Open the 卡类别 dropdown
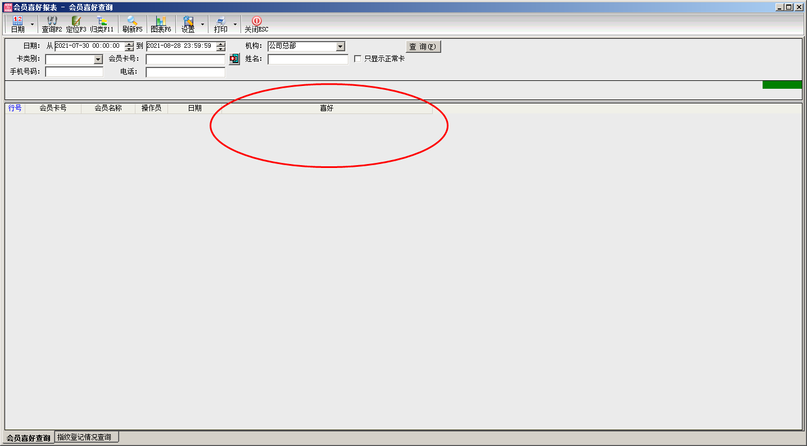The height and width of the screenshot is (446, 807). pyautogui.click(x=98, y=60)
